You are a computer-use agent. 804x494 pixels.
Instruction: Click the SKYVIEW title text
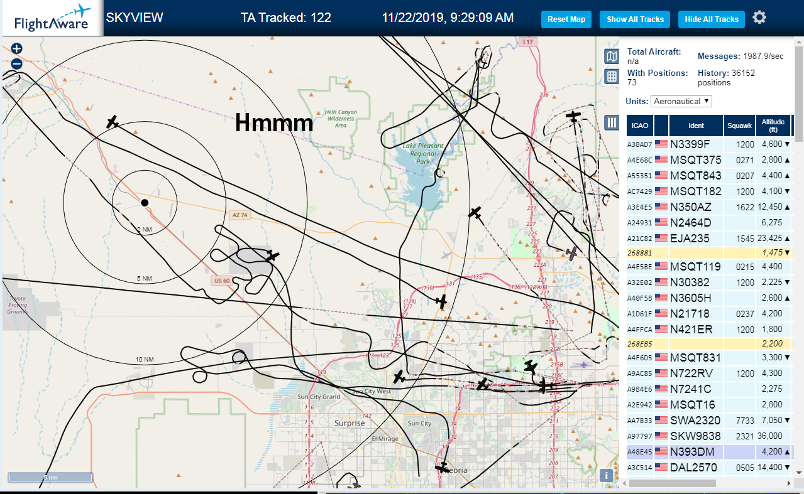[135, 17]
